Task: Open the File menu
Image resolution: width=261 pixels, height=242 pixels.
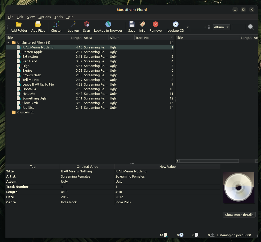Action: coord(11,17)
